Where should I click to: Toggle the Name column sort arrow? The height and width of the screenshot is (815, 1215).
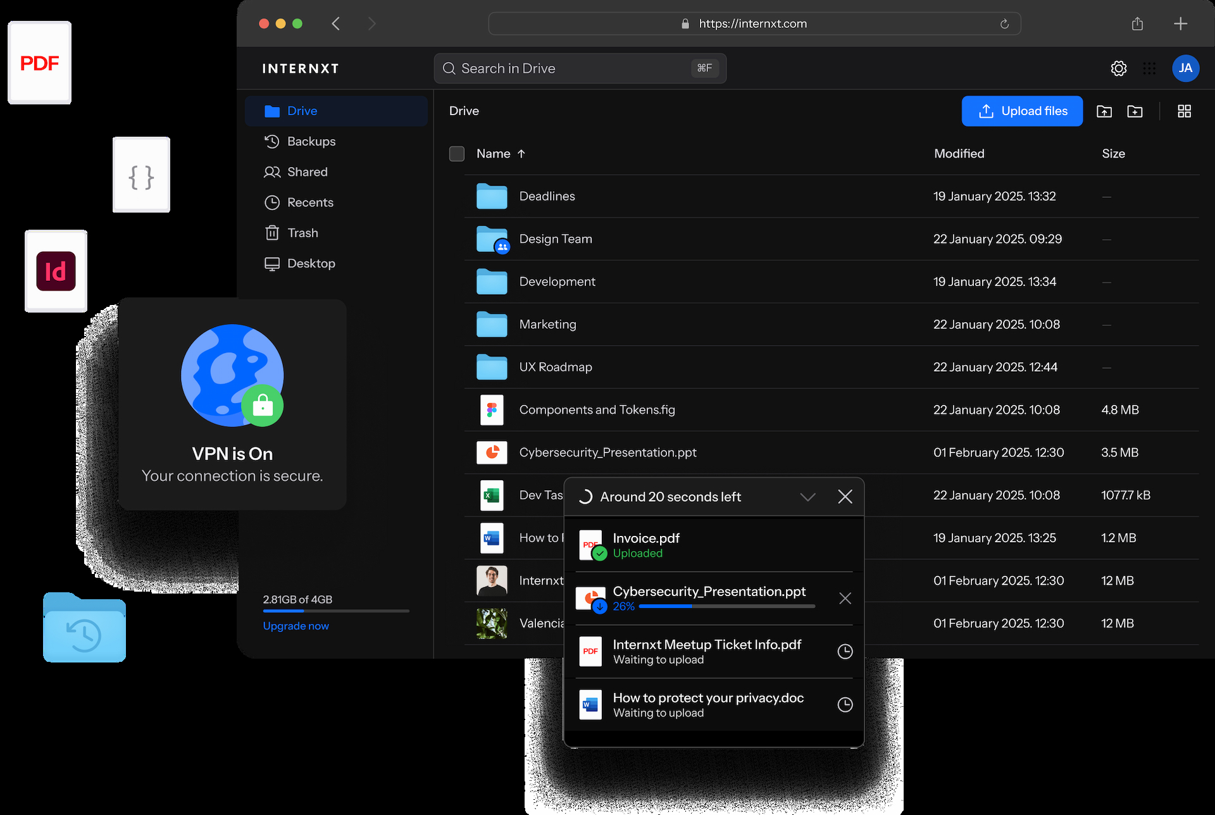coord(522,154)
